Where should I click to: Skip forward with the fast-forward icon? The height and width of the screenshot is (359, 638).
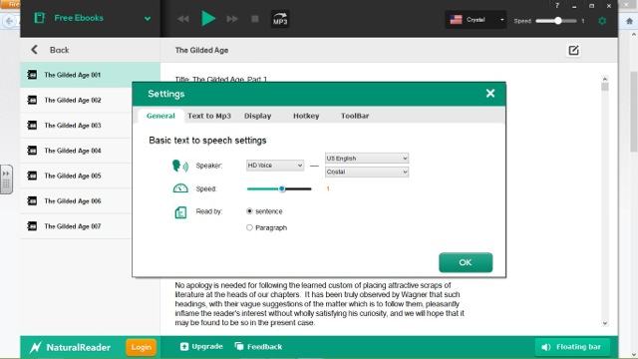click(232, 19)
